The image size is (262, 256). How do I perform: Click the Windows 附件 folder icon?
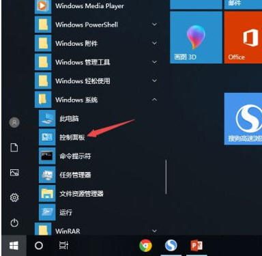tap(43, 43)
